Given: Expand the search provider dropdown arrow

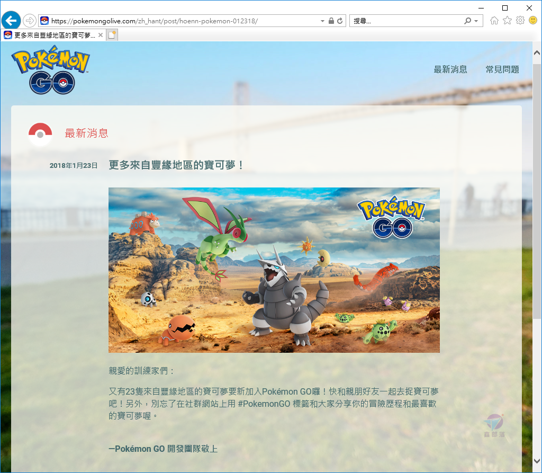Looking at the screenshot, I should coord(476,21).
